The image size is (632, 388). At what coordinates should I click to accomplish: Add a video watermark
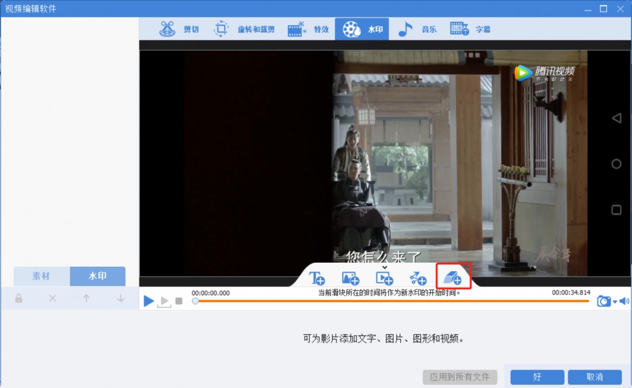(x=384, y=278)
